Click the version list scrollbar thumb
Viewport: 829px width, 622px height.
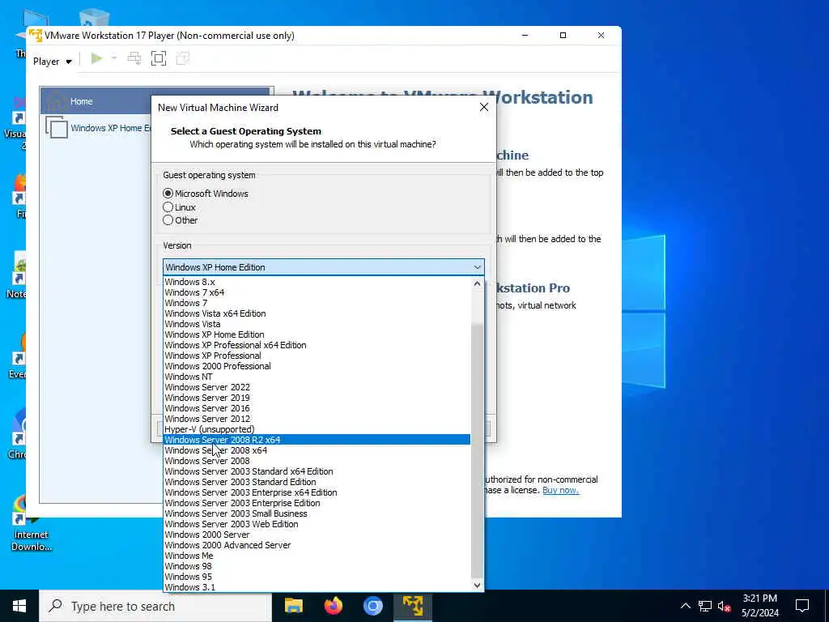477,450
